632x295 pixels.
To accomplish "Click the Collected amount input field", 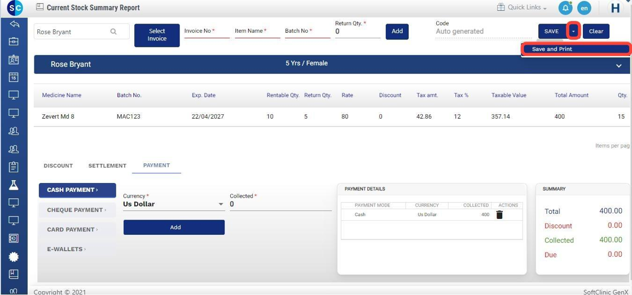I will (x=280, y=205).
